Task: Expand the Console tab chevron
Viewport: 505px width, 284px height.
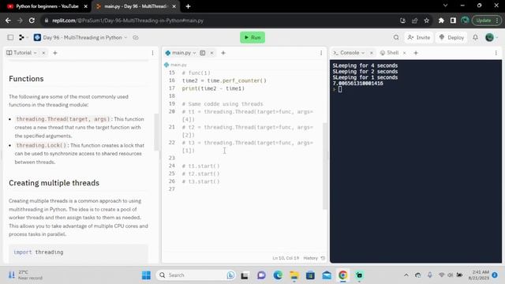Action: coord(363,53)
